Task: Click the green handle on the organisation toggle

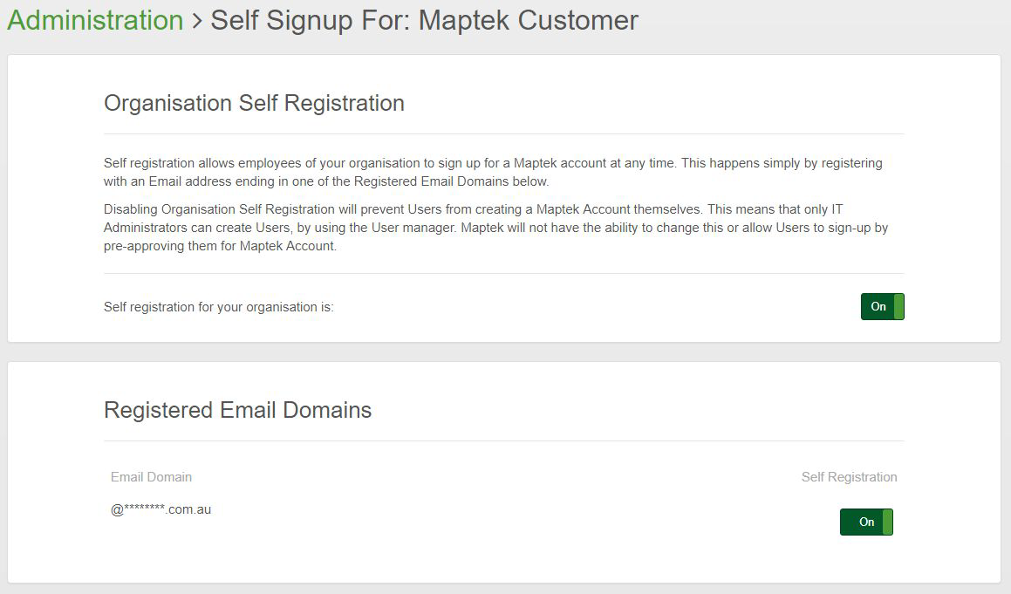Action: (x=899, y=307)
